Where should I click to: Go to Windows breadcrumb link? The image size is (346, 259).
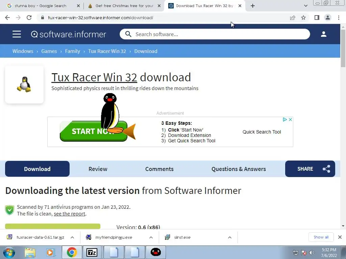[x=23, y=51]
